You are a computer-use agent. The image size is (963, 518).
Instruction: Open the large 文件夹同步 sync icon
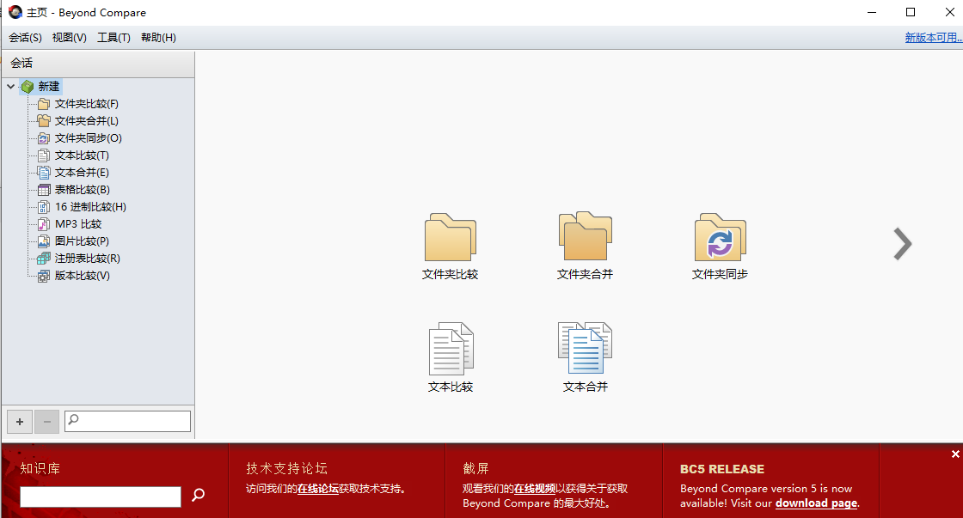click(x=720, y=237)
